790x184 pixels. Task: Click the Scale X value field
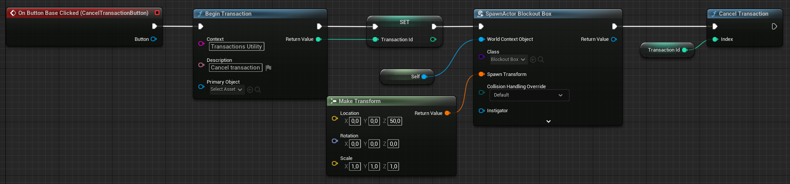tap(355, 166)
